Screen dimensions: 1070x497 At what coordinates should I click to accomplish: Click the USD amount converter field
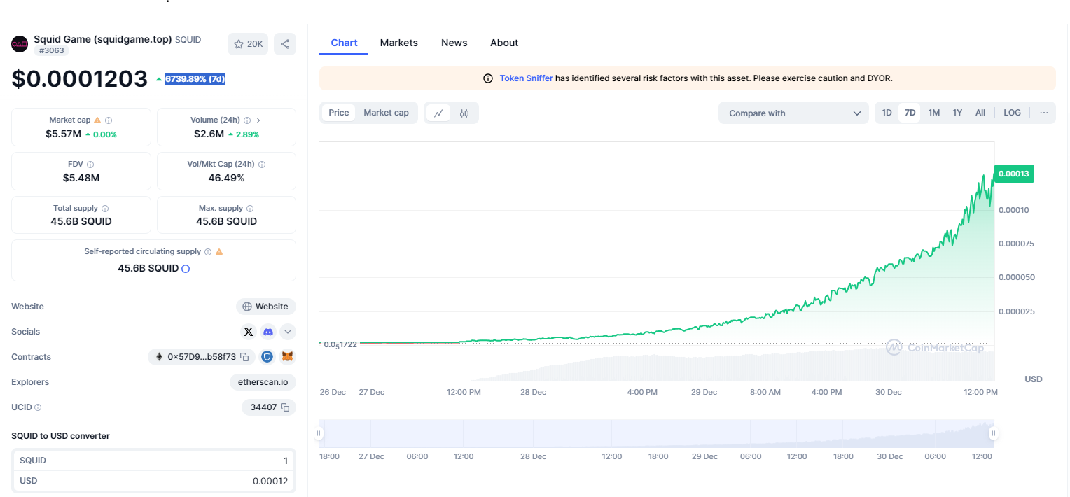click(153, 482)
